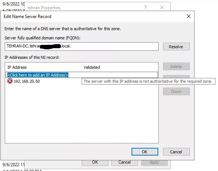Screen dimensions: 218x171
Task: Click Cancel in Edit Name Server Record dialog
Action: coord(176,152)
